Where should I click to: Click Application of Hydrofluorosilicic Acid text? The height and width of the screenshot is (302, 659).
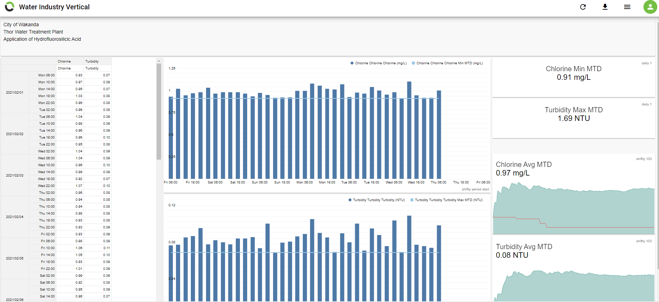(42, 39)
